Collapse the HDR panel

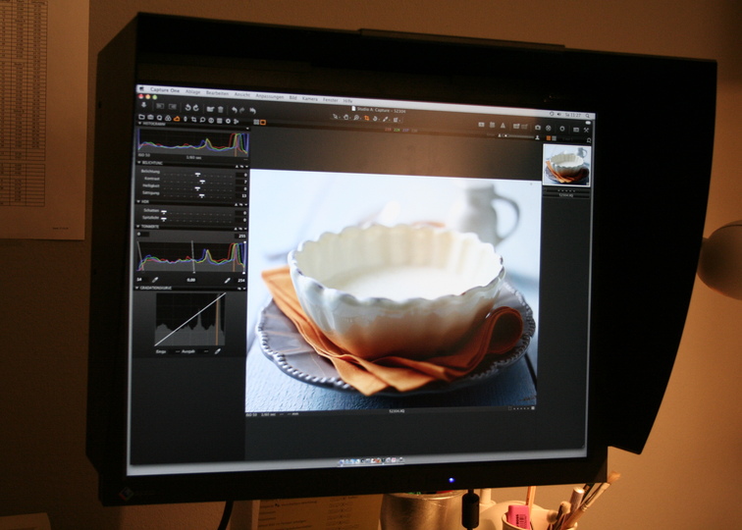(140, 200)
